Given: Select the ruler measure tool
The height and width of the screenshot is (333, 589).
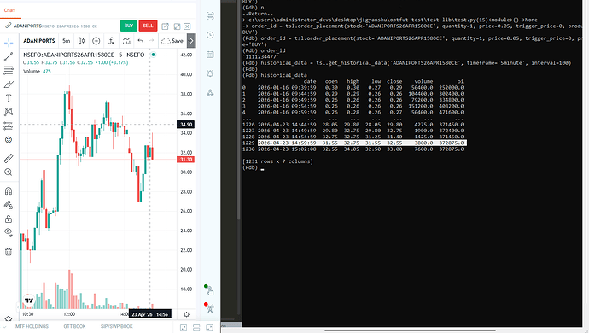Looking at the screenshot, I should [x=9, y=158].
